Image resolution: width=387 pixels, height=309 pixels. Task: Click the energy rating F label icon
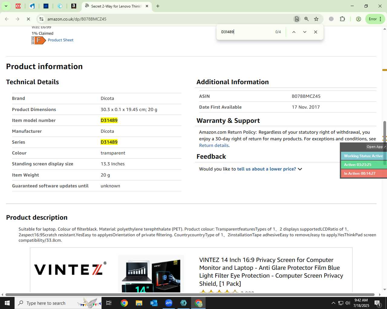click(x=39, y=40)
